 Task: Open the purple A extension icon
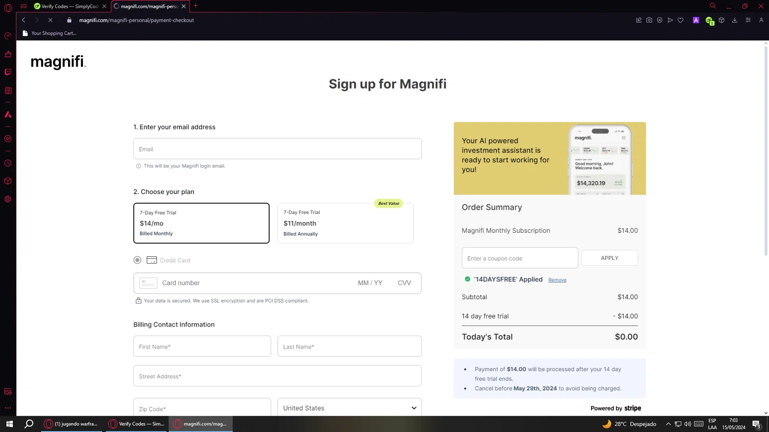(x=696, y=20)
